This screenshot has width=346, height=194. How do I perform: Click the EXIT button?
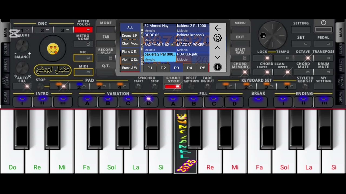[x=240, y=43]
